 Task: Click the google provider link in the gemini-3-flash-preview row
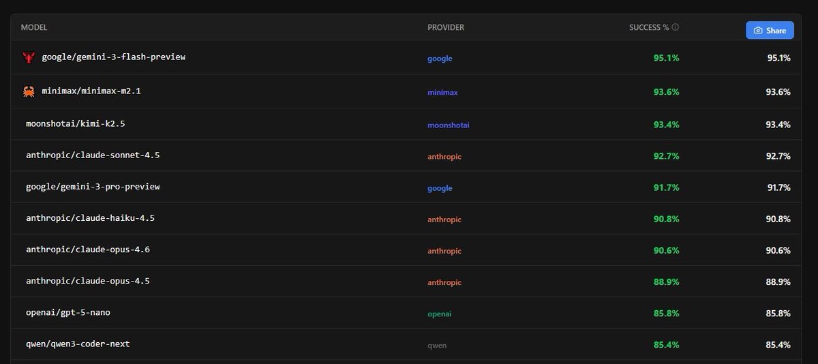(x=440, y=59)
